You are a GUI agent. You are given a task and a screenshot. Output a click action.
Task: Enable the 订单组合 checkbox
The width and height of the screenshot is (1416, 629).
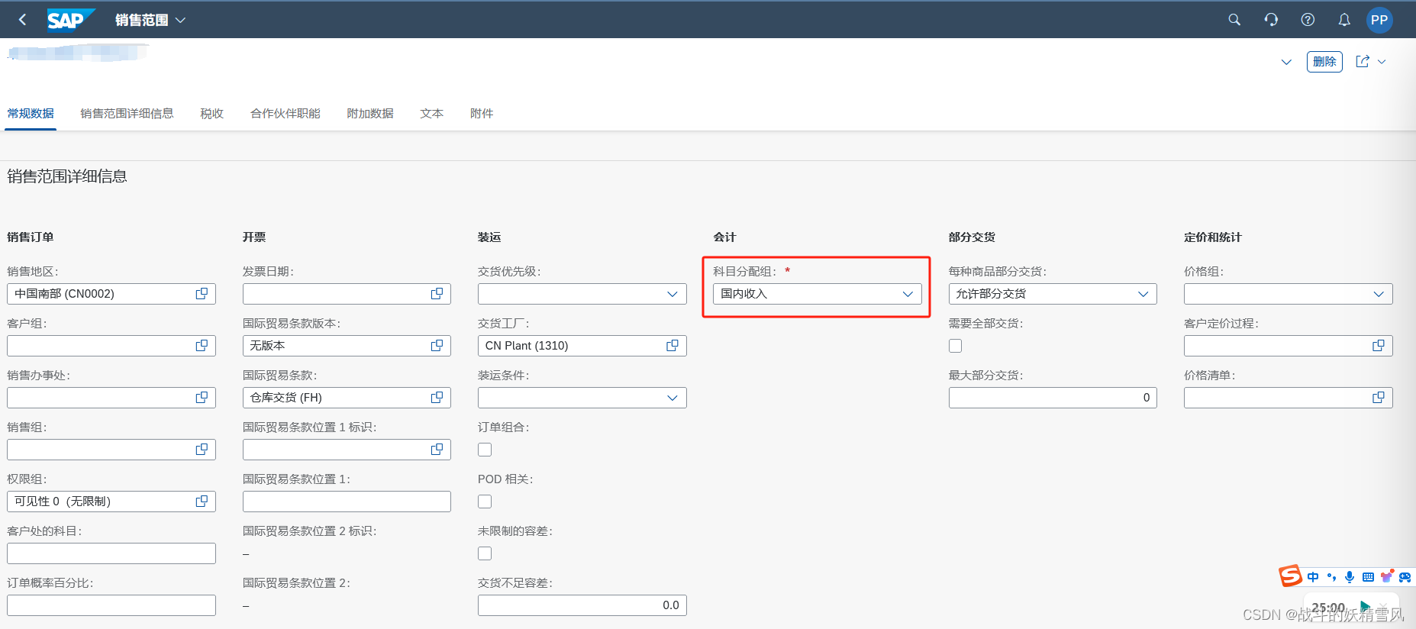[x=485, y=450]
